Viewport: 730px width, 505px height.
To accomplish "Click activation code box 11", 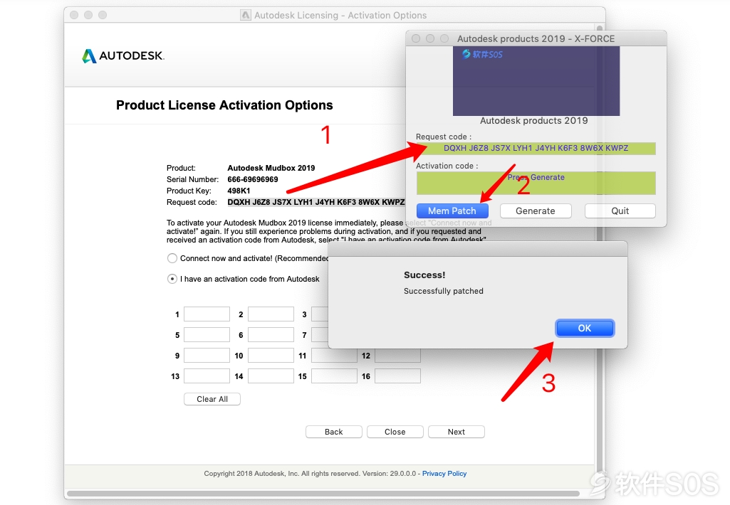I will pos(334,355).
